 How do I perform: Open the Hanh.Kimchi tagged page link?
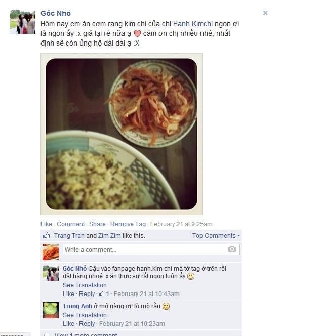tap(192, 24)
